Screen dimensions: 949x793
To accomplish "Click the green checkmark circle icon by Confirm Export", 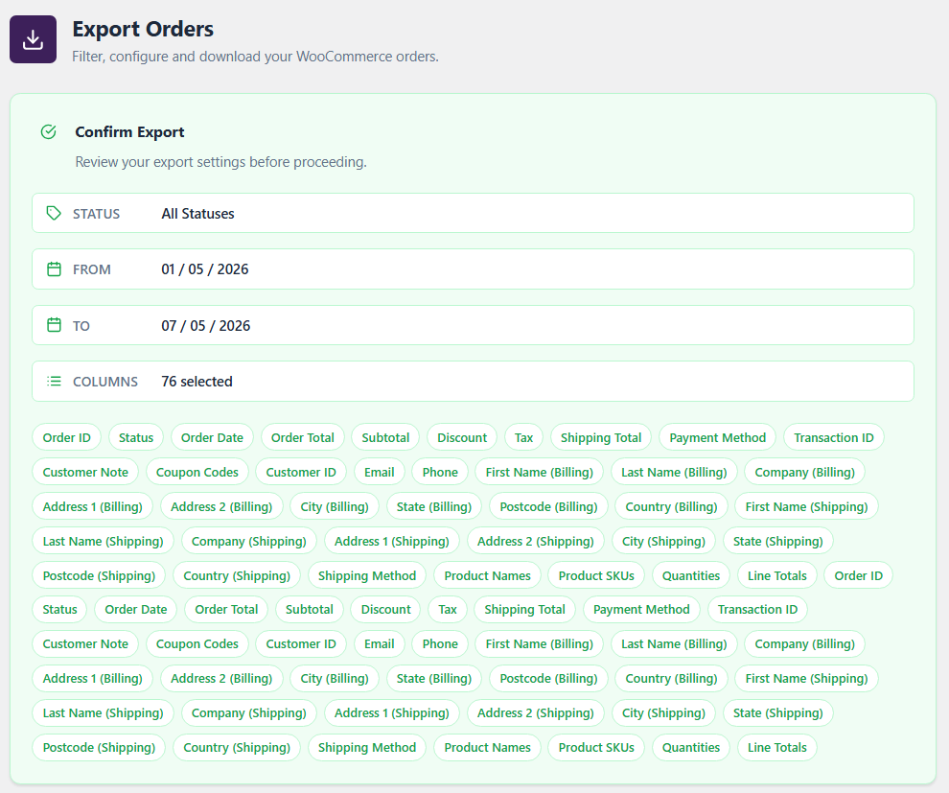I will tap(49, 131).
